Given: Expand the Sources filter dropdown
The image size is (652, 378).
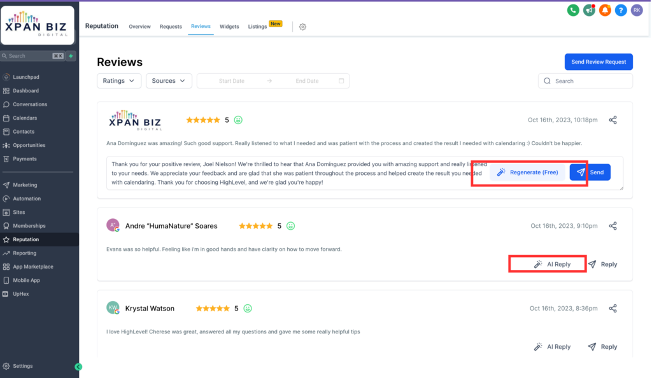Looking at the screenshot, I should click(x=169, y=81).
